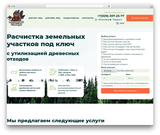Image resolution: width=160 pixels, height=135 pixels.
Task: Click the MAX messenger icon
Action: click(117, 23)
